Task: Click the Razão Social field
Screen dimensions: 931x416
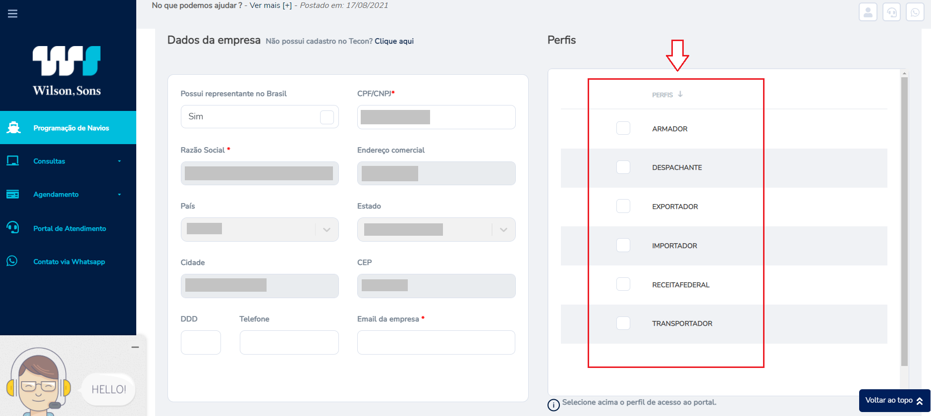Action: coord(260,173)
